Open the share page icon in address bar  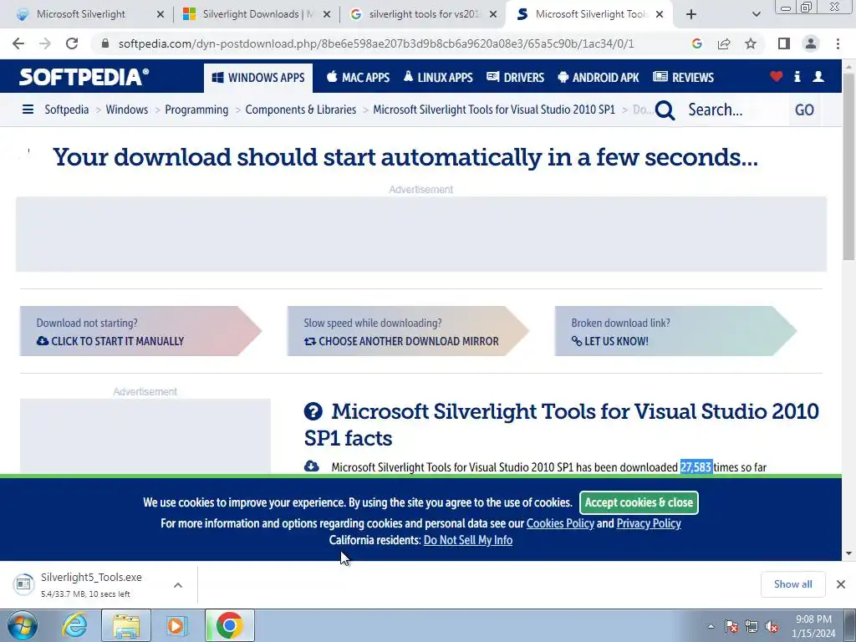[x=724, y=43]
